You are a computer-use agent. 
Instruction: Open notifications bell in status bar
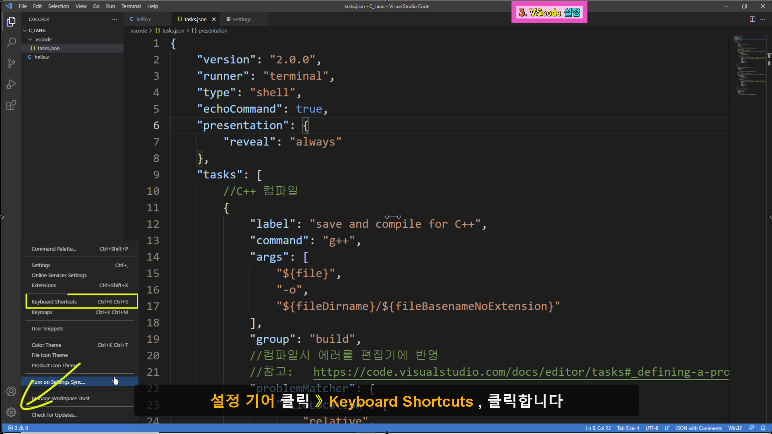coord(763,428)
